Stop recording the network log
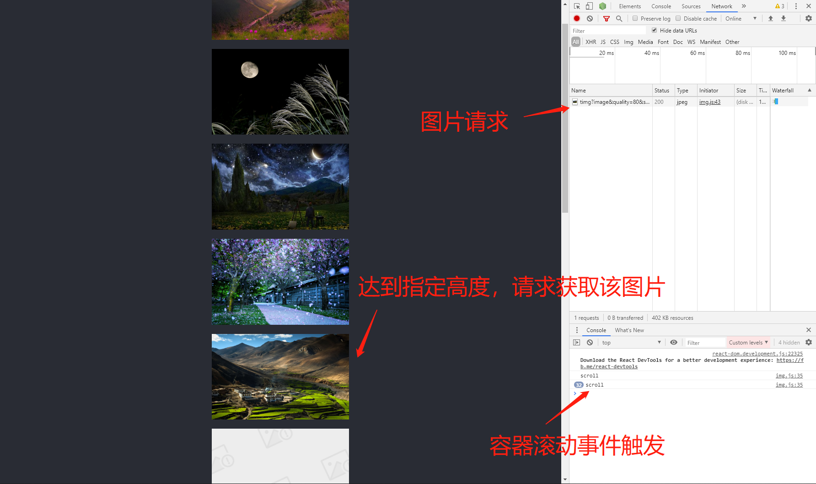Image resolution: width=816 pixels, height=484 pixels. click(x=577, y=18)
